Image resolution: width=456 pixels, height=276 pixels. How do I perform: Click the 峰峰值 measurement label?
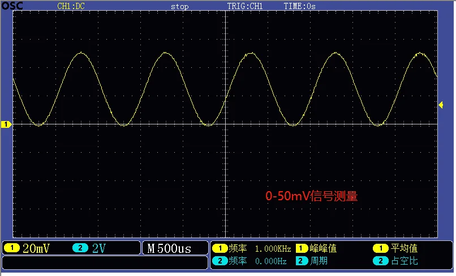[323, 248]
